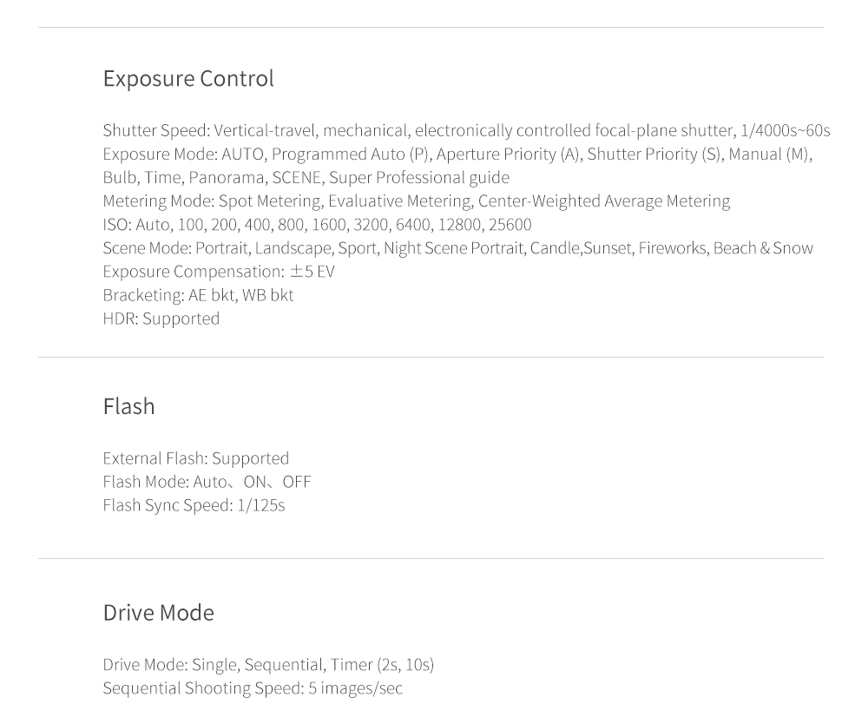Click External Flash: Supported text

[196, 457]
